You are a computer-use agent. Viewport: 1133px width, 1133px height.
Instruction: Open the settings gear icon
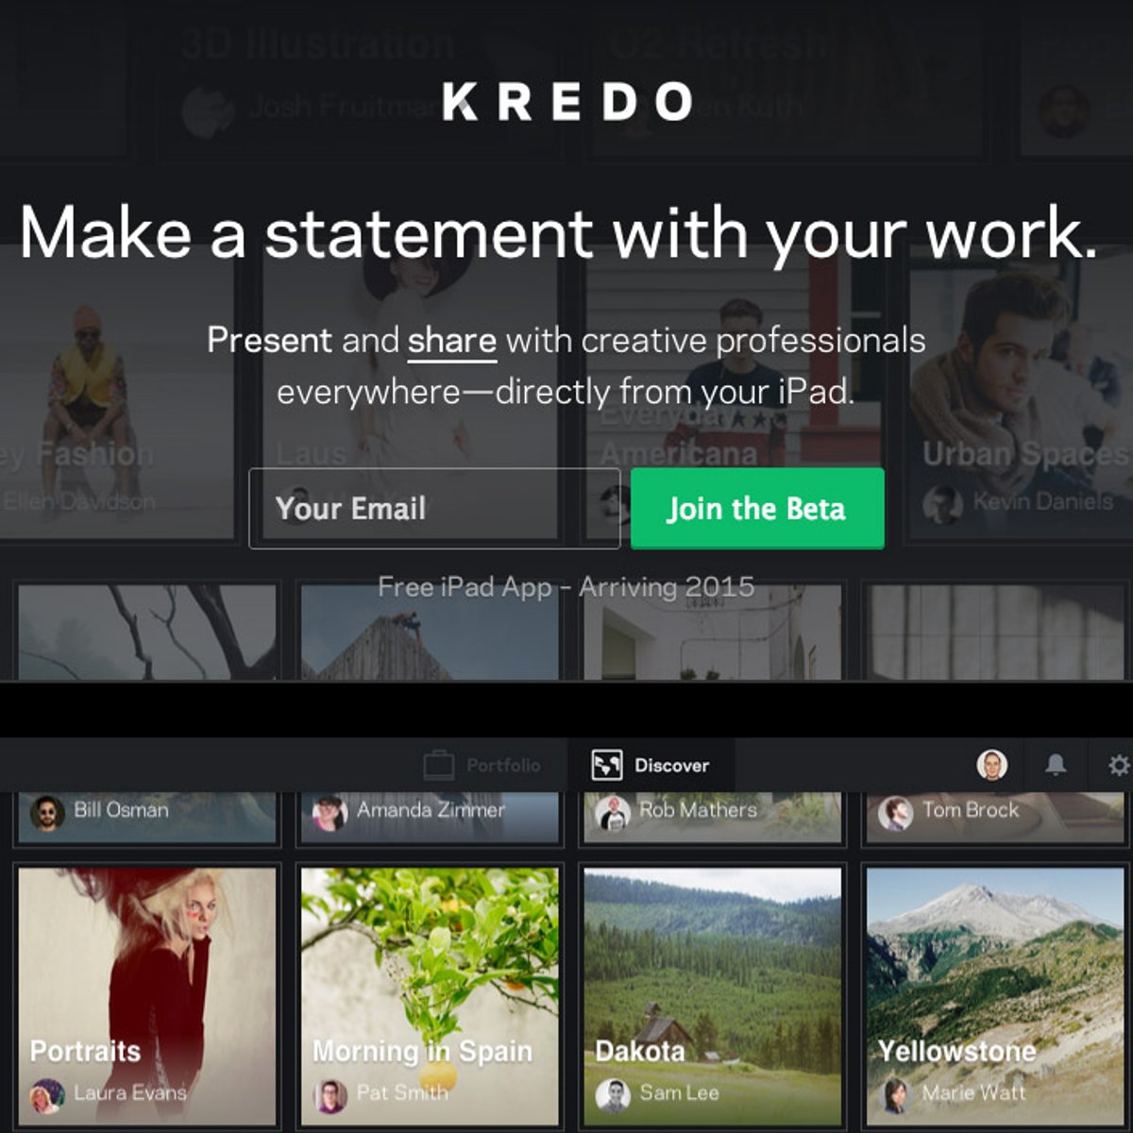pyautogui.click(x=1120, y=765)
